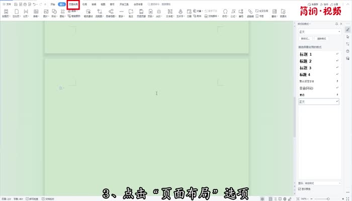Click the 符号 symbol icon

click(x=225, y=12)
